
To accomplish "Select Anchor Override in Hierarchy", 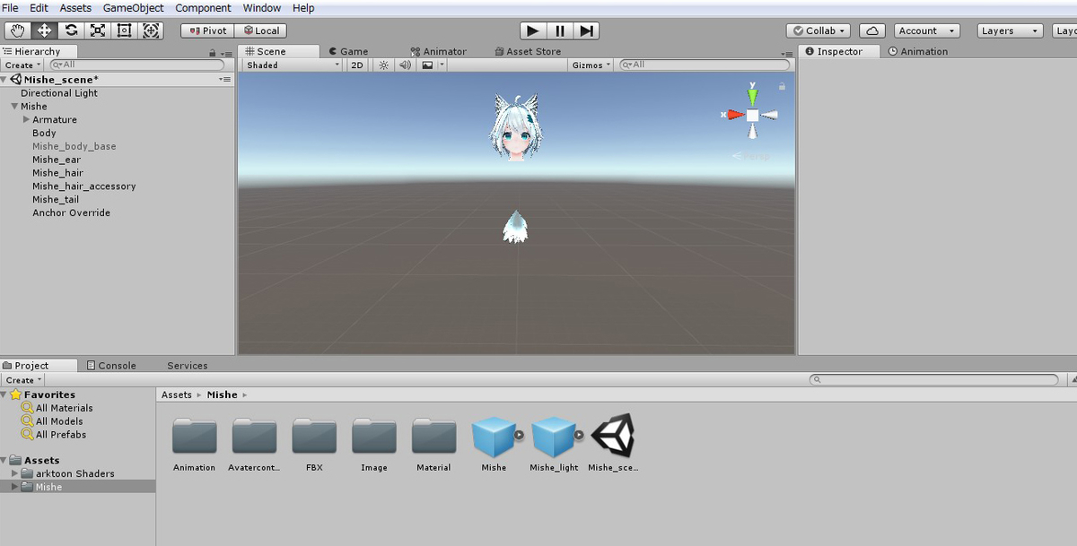I will click(x=72, y=213).
